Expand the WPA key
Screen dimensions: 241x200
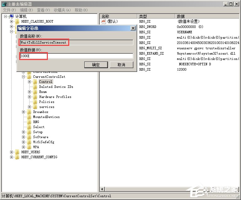pos(23,147)
